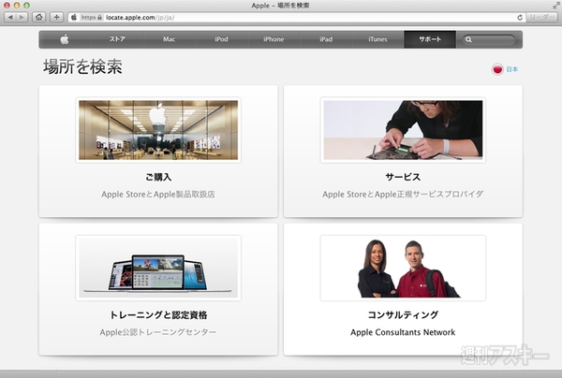This screenshot has width=562, height=378.
Task: Open the iPad navigation tab
Action: tap(326, 39)
